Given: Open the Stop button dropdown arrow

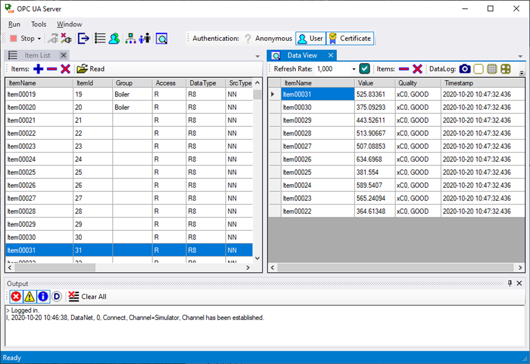Looking at the screenshot, I should (39, 38).
